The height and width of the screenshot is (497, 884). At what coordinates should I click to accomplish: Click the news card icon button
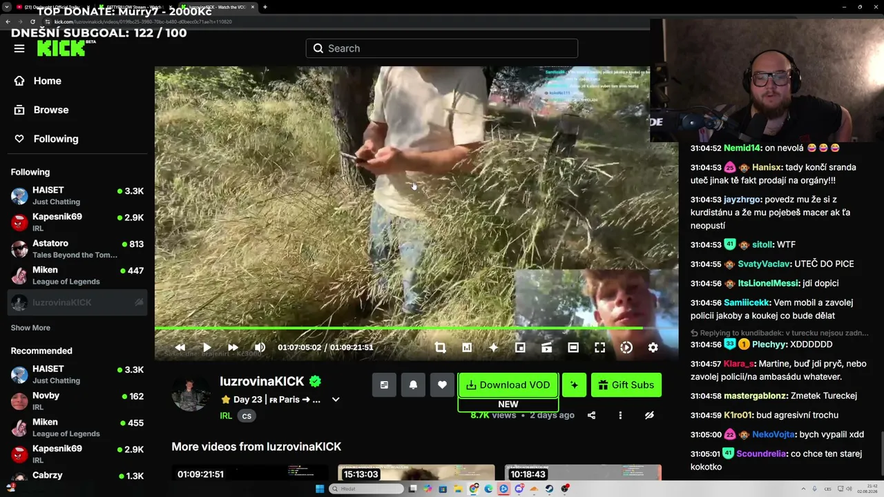point(384,385)
